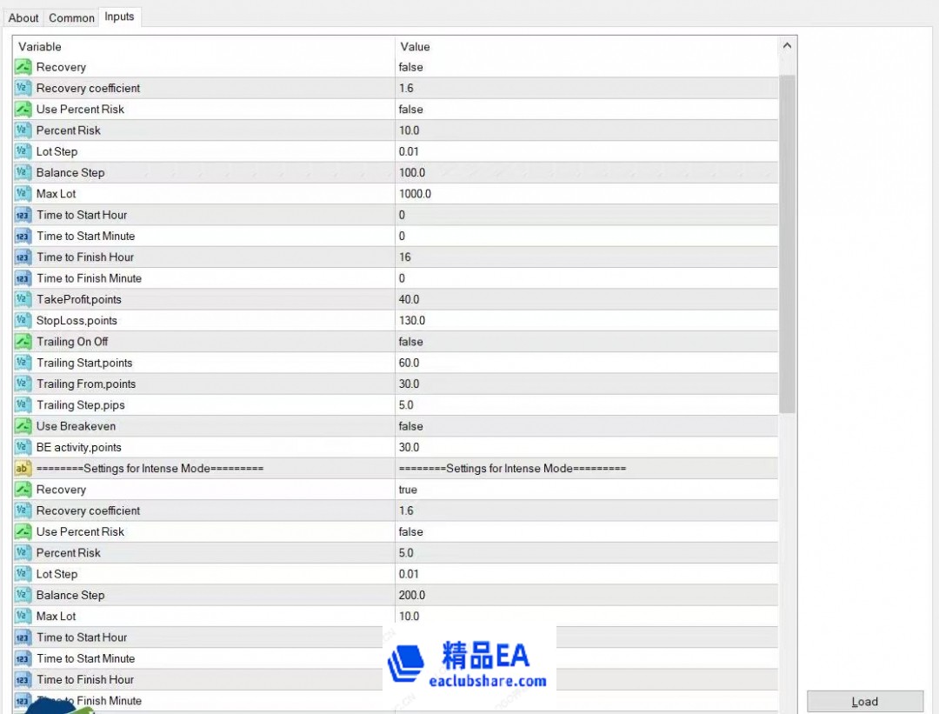
Task: Switch to the About tab
Action: pos(23,17)
